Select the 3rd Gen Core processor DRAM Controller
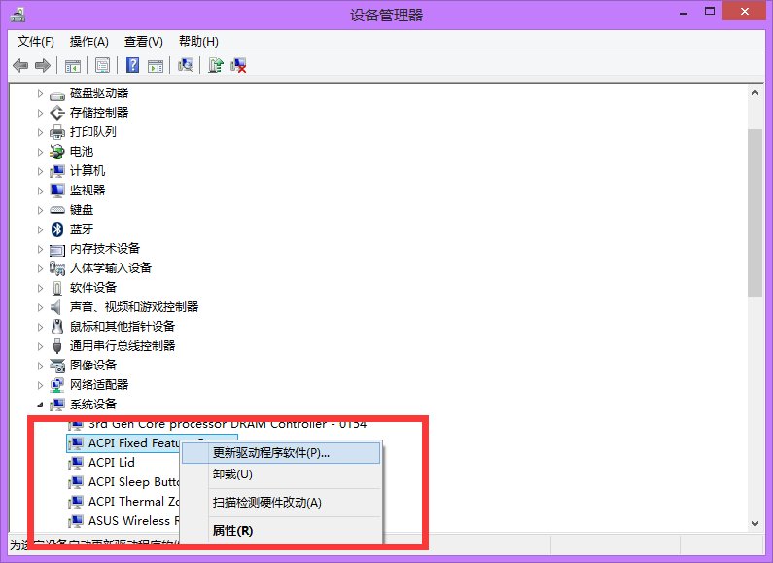The height and width of the screenshot is (563, 773). pyautogui.click(x=228, y=424)
